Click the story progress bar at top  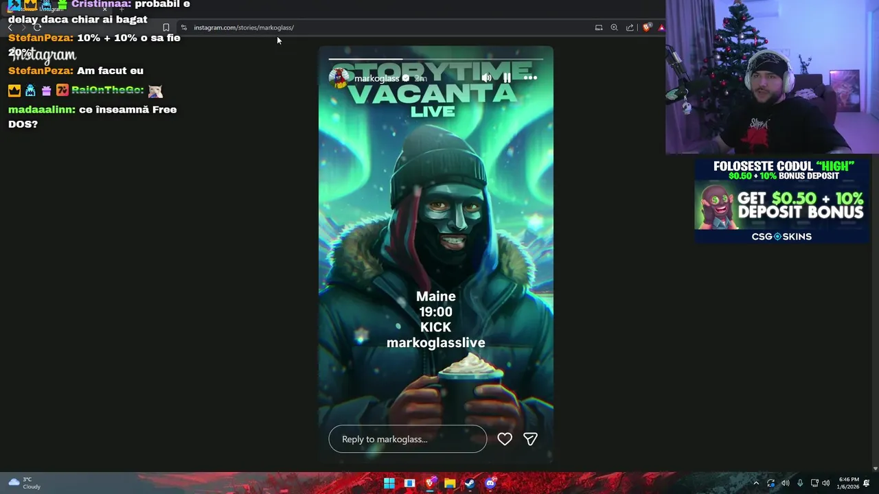(435, 59)
